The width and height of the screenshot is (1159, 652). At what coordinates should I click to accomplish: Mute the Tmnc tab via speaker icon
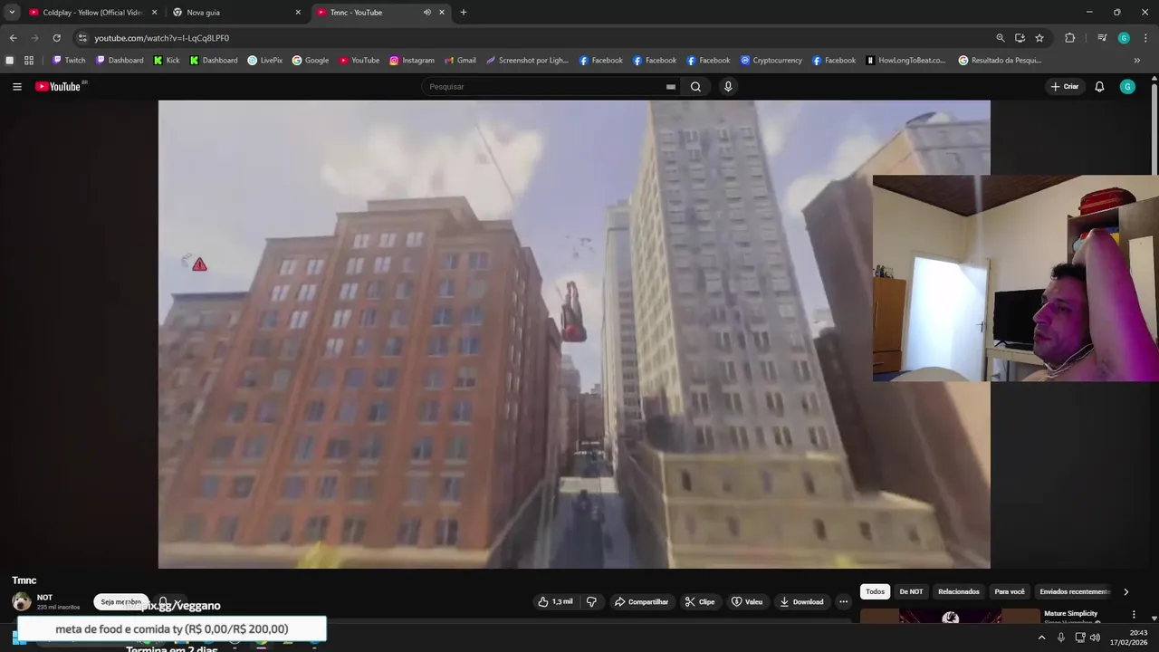coord(427,13)
